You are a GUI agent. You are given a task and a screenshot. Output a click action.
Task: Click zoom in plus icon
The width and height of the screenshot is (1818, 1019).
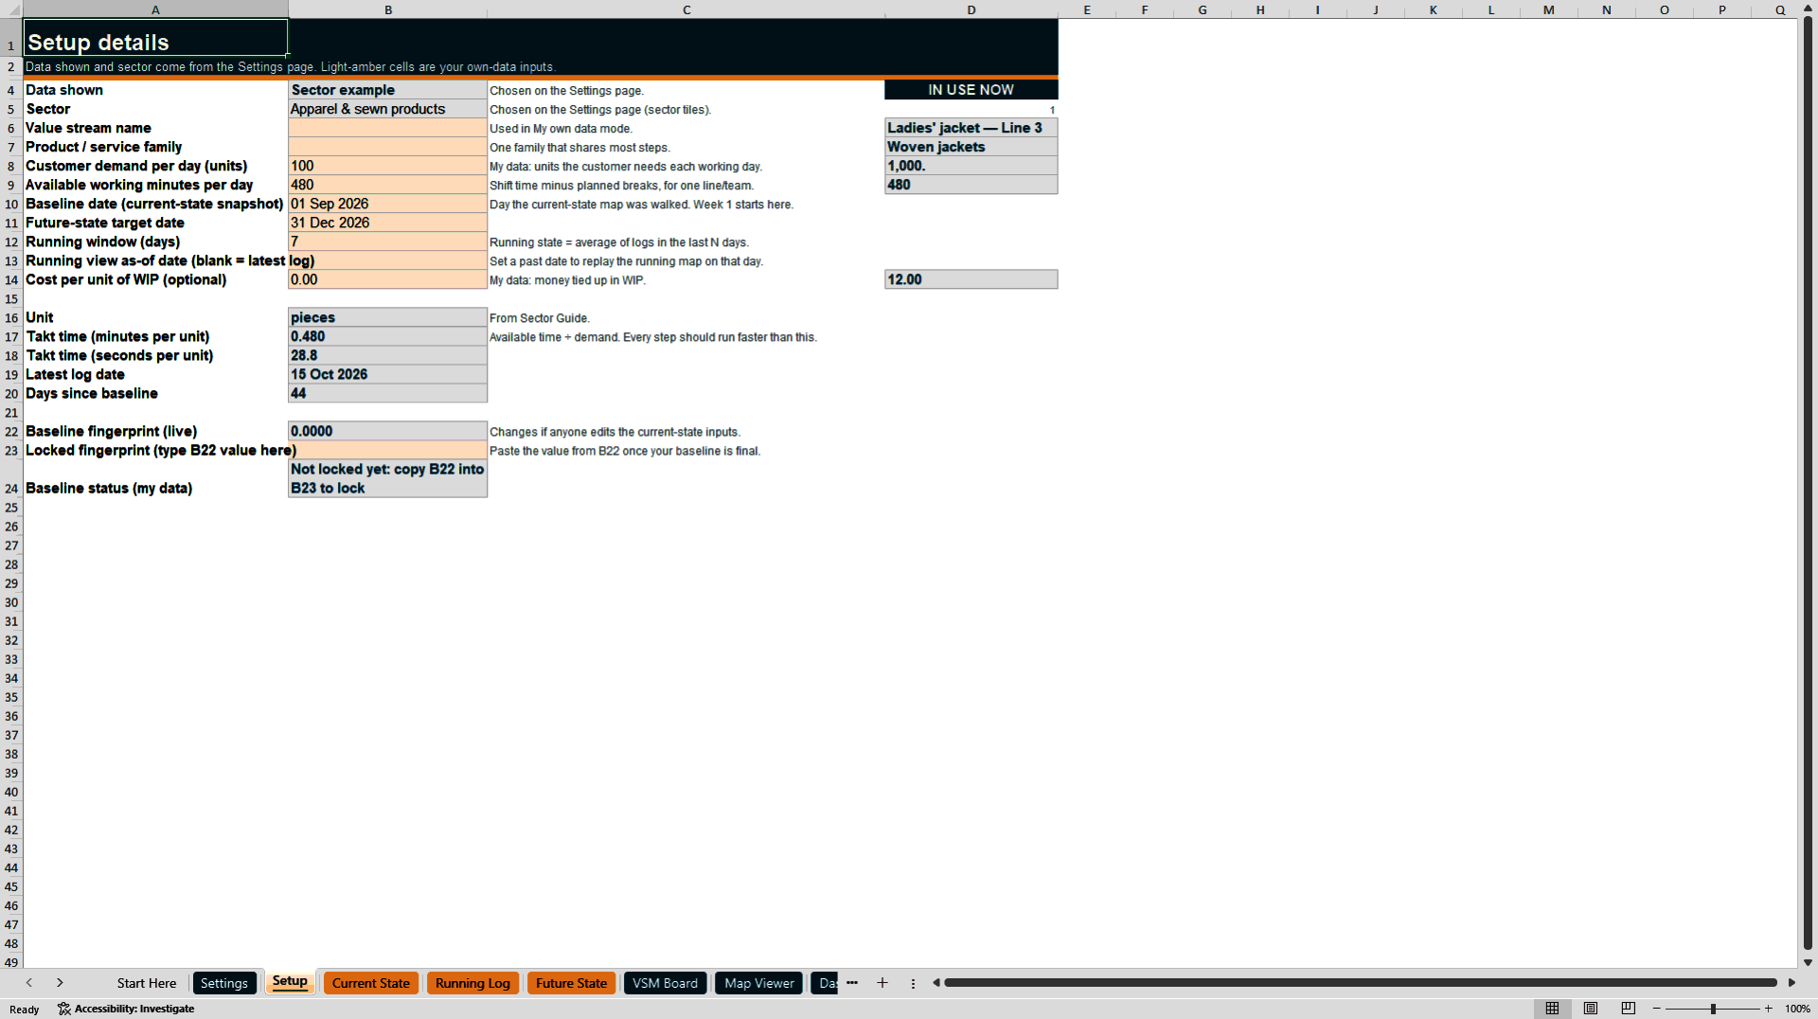tap(1769, 1009)
